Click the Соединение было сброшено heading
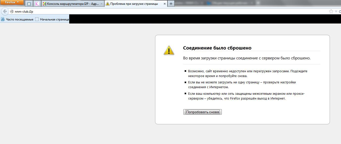This screenshot has width=341, height=144. (x=217, y=48)
